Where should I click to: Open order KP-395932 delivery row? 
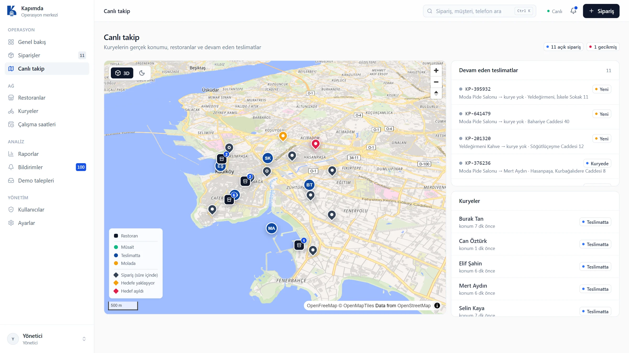point(535,93)
